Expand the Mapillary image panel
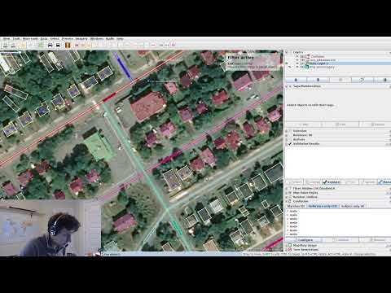 click(x=287, y=246)
